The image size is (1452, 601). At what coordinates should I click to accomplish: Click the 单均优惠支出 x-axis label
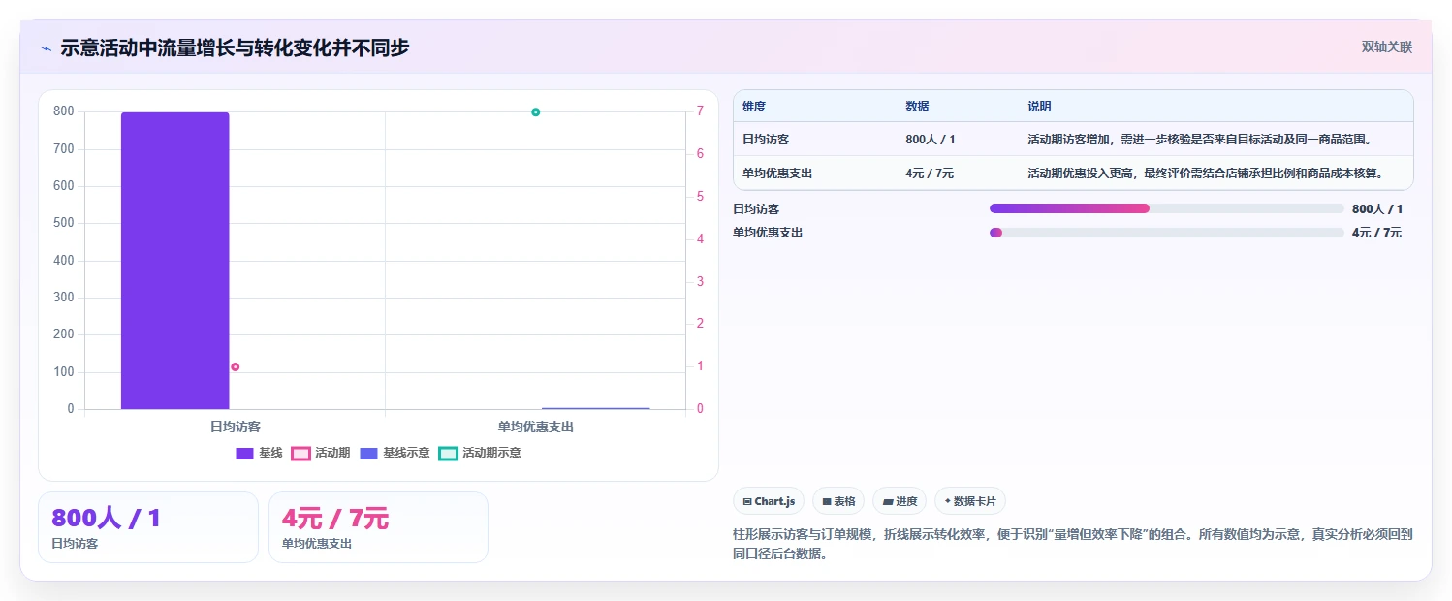[x=535, y=427]
